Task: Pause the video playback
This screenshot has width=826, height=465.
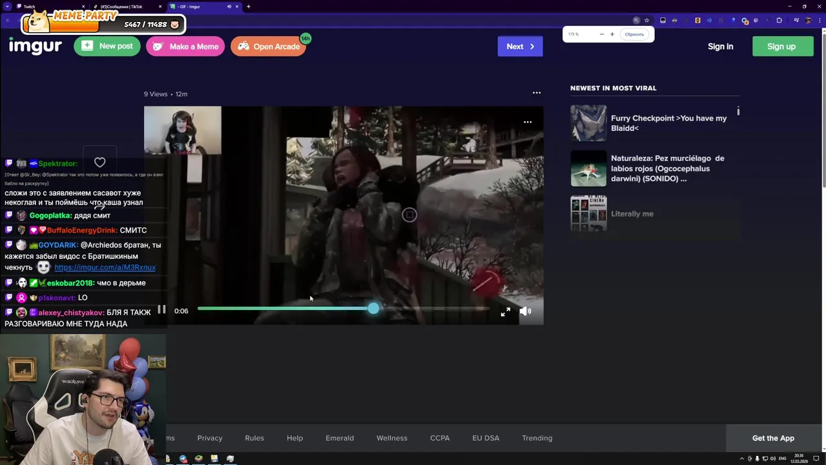Action: pyautogui.click(x=161, y=310)
